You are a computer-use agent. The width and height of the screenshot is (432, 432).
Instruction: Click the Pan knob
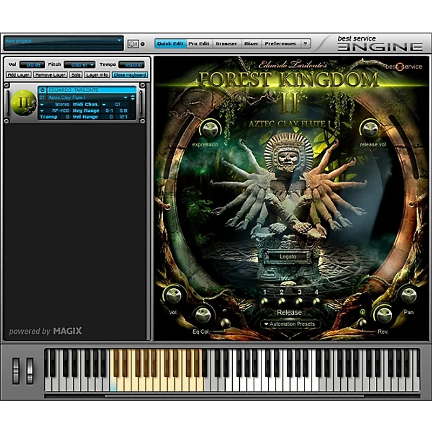tap(409, 295)
